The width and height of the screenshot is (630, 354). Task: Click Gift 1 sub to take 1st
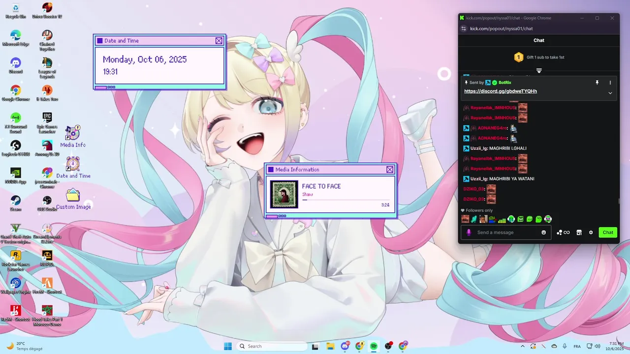(545, 58)
